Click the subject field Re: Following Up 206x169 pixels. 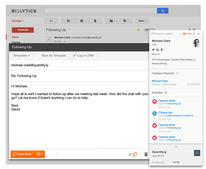point(79,76)
